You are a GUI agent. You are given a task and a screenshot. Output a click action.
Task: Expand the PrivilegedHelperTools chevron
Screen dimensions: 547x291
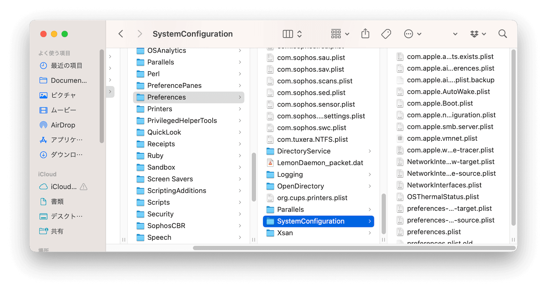(x=240, y=121)
